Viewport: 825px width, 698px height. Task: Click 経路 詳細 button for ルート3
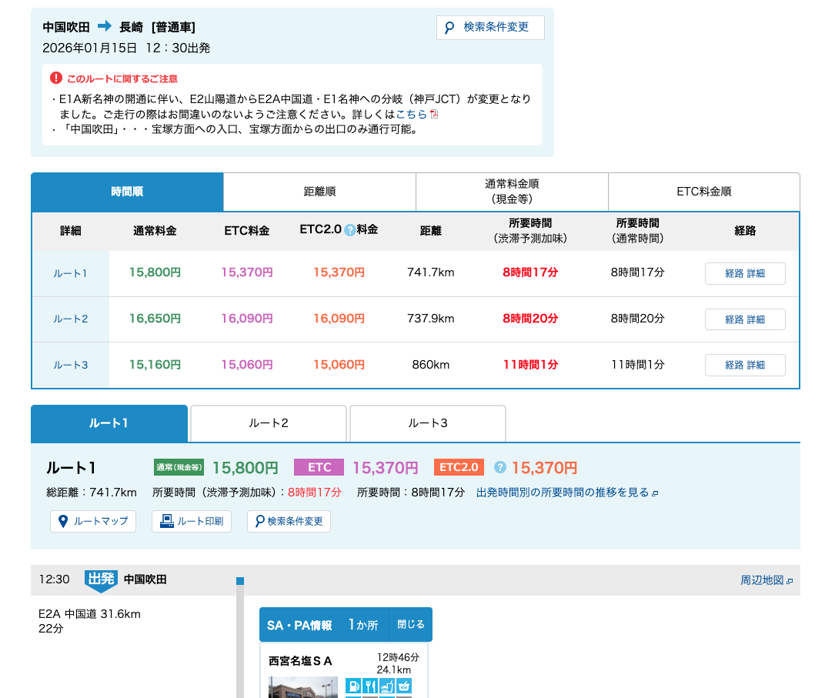click(744, 365)
